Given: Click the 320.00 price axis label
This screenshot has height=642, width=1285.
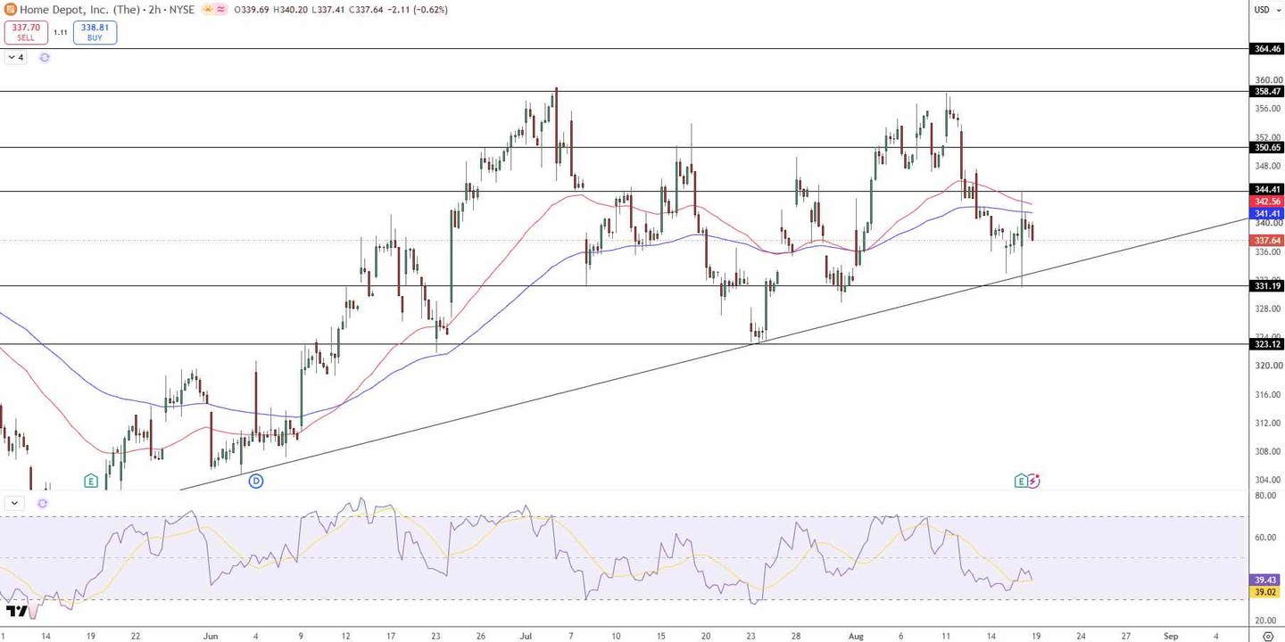Looking at the screenshot, I should [1268, 366].
